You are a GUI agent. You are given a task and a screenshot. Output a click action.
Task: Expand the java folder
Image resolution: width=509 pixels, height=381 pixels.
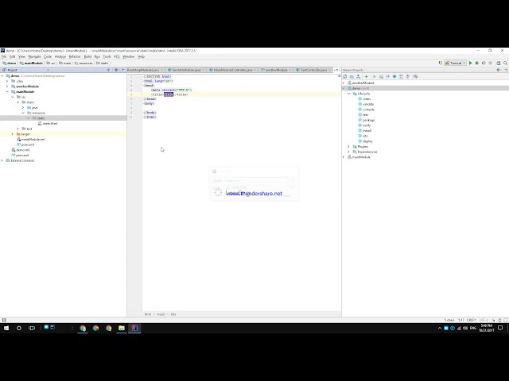pos(23,108)
